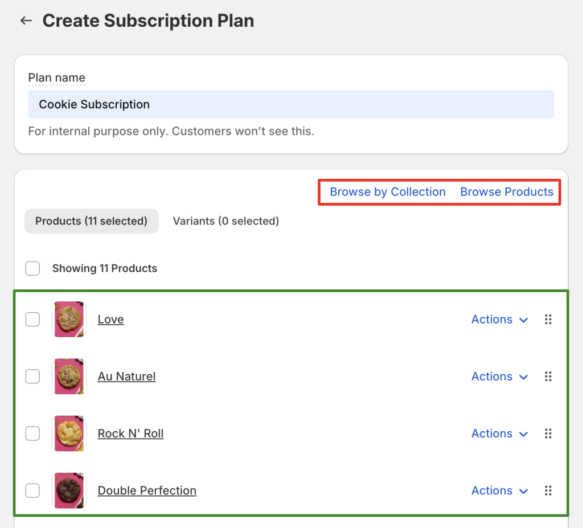583x528 pixels.
Task: Click the Au Naturel cookie thumbnail
Action: pos(68,376)
